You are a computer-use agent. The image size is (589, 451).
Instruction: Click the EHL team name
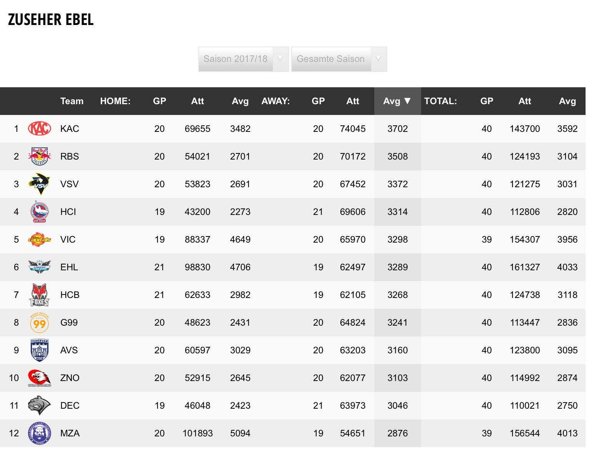point(69,267)
